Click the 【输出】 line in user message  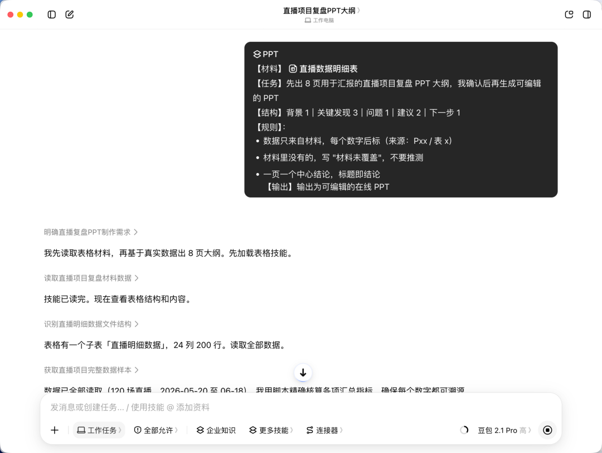pyautogui.click(x=327, y=187)
